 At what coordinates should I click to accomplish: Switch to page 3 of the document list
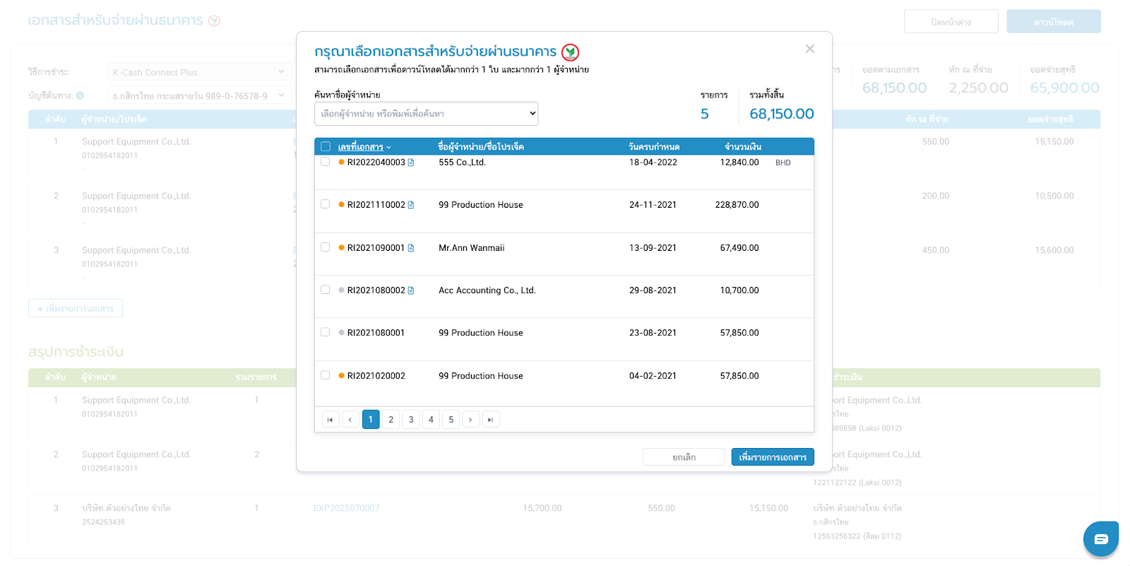coord(411,420)
